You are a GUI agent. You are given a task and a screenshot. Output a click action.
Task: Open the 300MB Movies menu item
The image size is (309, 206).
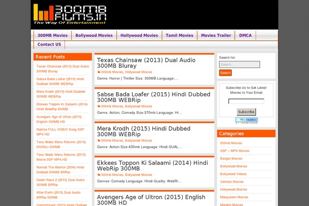point(53,36)
